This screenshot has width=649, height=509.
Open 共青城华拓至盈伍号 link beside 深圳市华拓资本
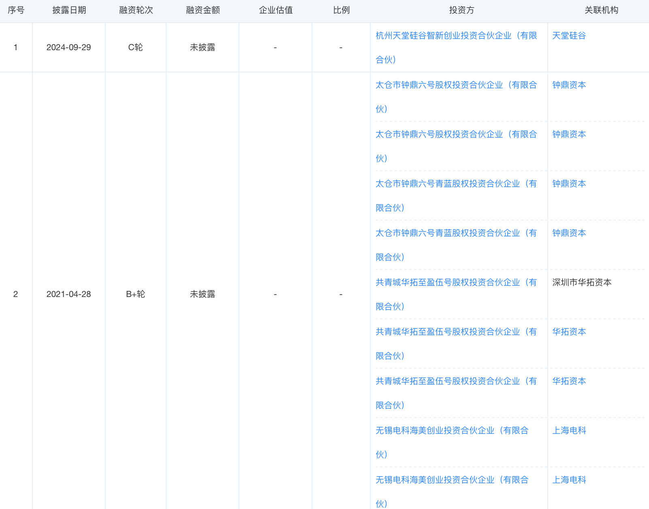(x=456, y=283)
